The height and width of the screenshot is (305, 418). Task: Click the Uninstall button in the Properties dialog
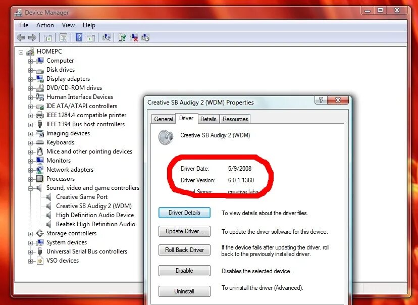click(x=184, y=291)
